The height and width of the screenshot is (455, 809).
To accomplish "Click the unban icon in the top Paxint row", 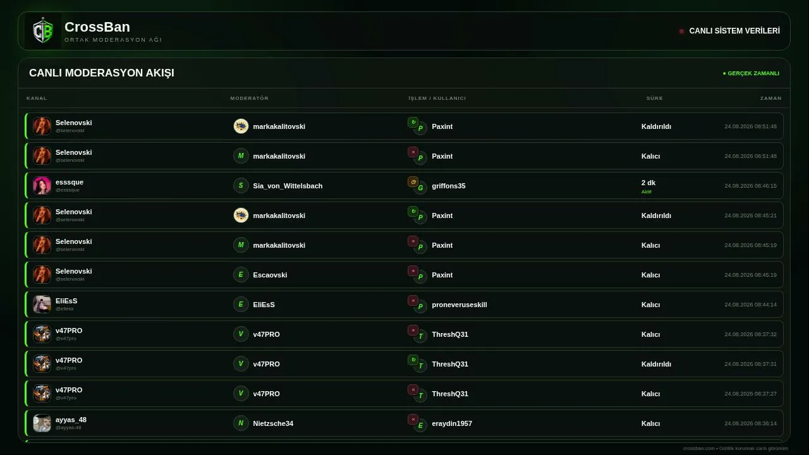I will click(413, 123).
